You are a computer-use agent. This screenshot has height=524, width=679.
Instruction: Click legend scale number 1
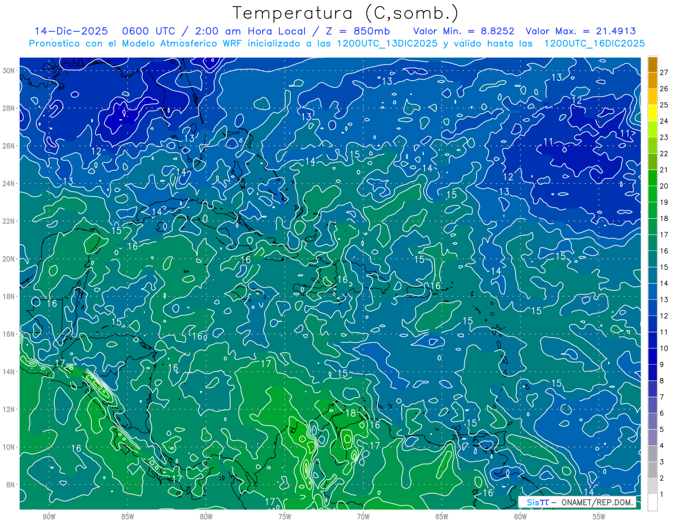click(661, 494)
